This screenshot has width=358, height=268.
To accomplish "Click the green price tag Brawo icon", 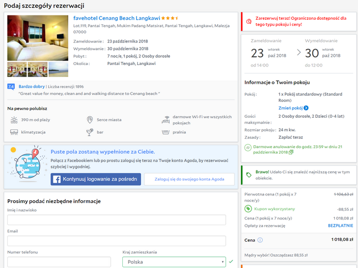I will 248,175.
